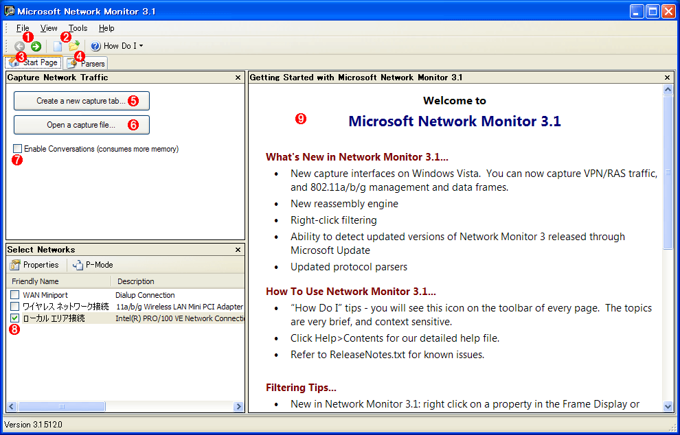Click the New reassembly engine bullet text
The image size is (680, 435).
[344, 204]
